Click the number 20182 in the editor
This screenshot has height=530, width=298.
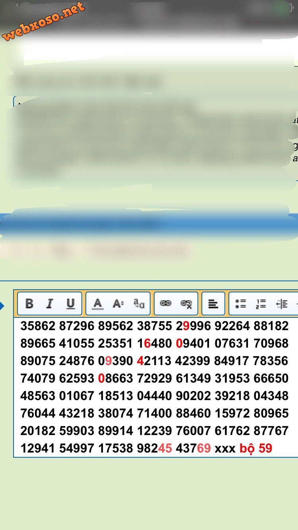[x=38, y=431]
